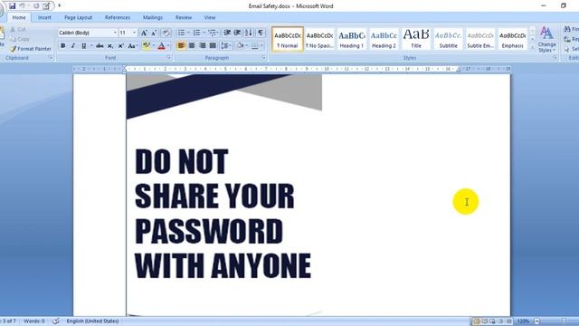
Task: Toggle Show/Hide paragraph marks
Action: coord(261,33)
